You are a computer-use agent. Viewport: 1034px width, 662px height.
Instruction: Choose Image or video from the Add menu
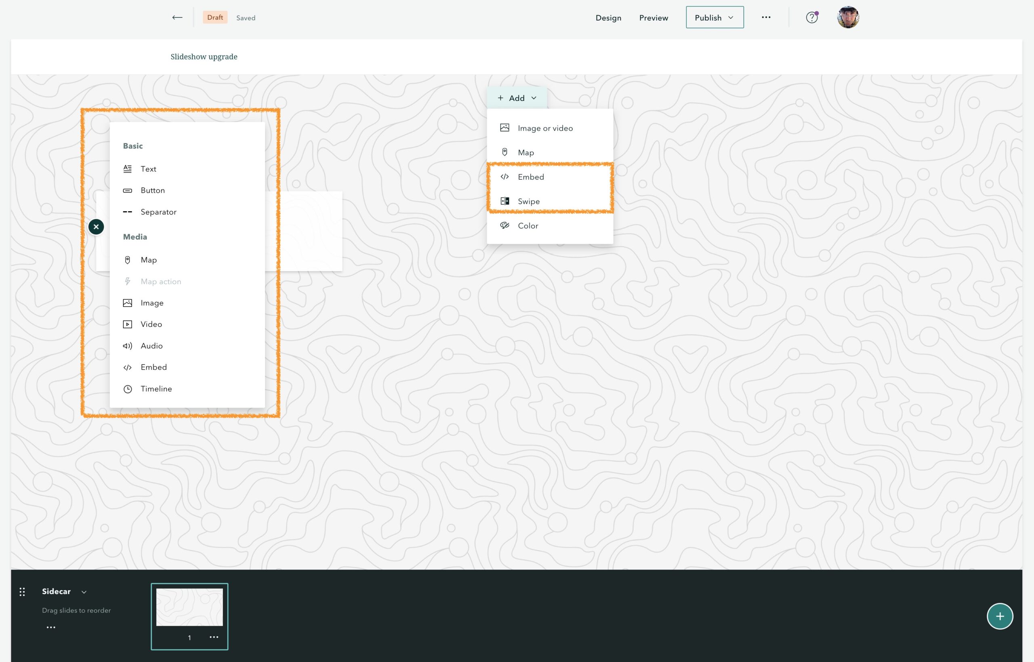click(x=544, y=128)
